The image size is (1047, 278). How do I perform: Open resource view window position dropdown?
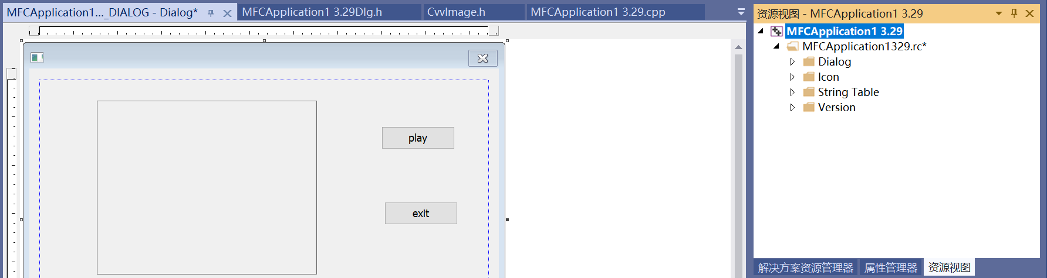(x=999, y=13)
